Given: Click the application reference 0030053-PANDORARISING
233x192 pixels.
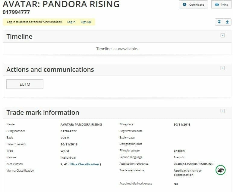Looking at the screenshot, I should tap(193, 164).
